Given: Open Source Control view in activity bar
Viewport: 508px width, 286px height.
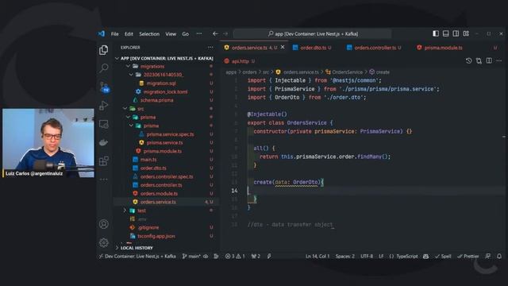Looking at the screenshot, I should tap(104, 87).
